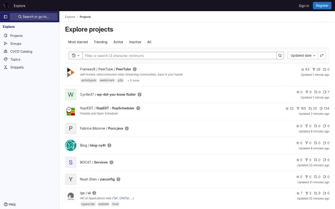The image size is (335, 209).
Task: Switch to the Inactive tab
Action: tap(135, 42)
